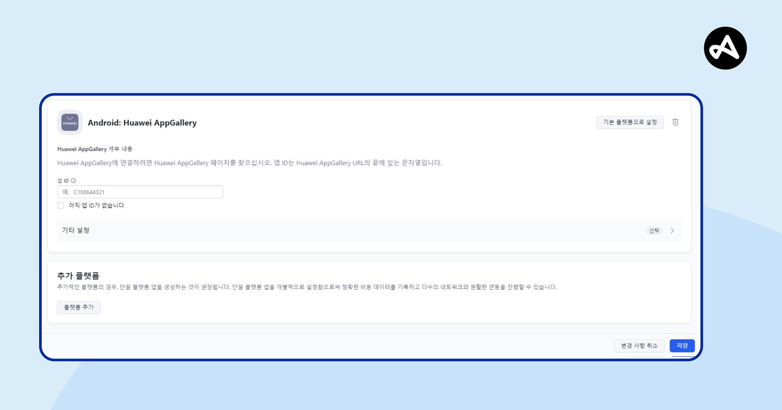Click the Huawei AppGallery app icon
Image resolution: width=782 pixels, height=410 pixels.
coord(70,123)
